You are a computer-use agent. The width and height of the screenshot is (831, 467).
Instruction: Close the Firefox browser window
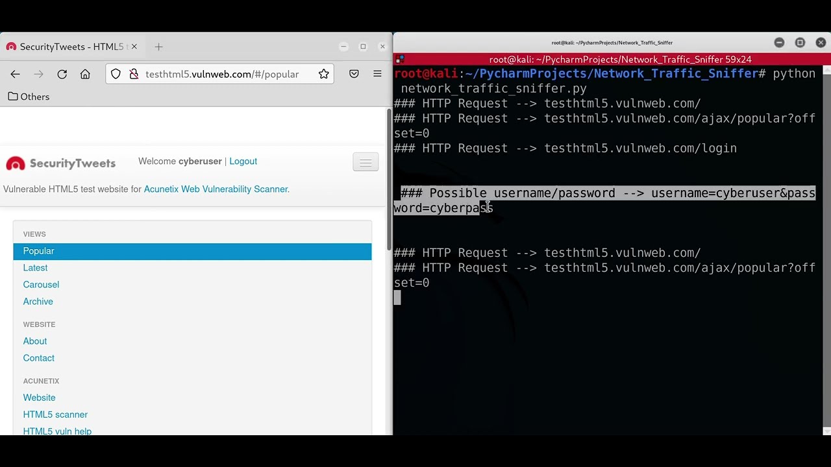click(382, 47)
